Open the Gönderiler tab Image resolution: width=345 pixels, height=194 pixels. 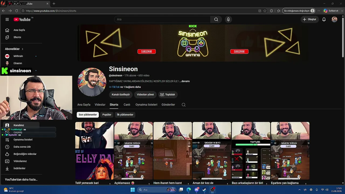tap(168, 105)
